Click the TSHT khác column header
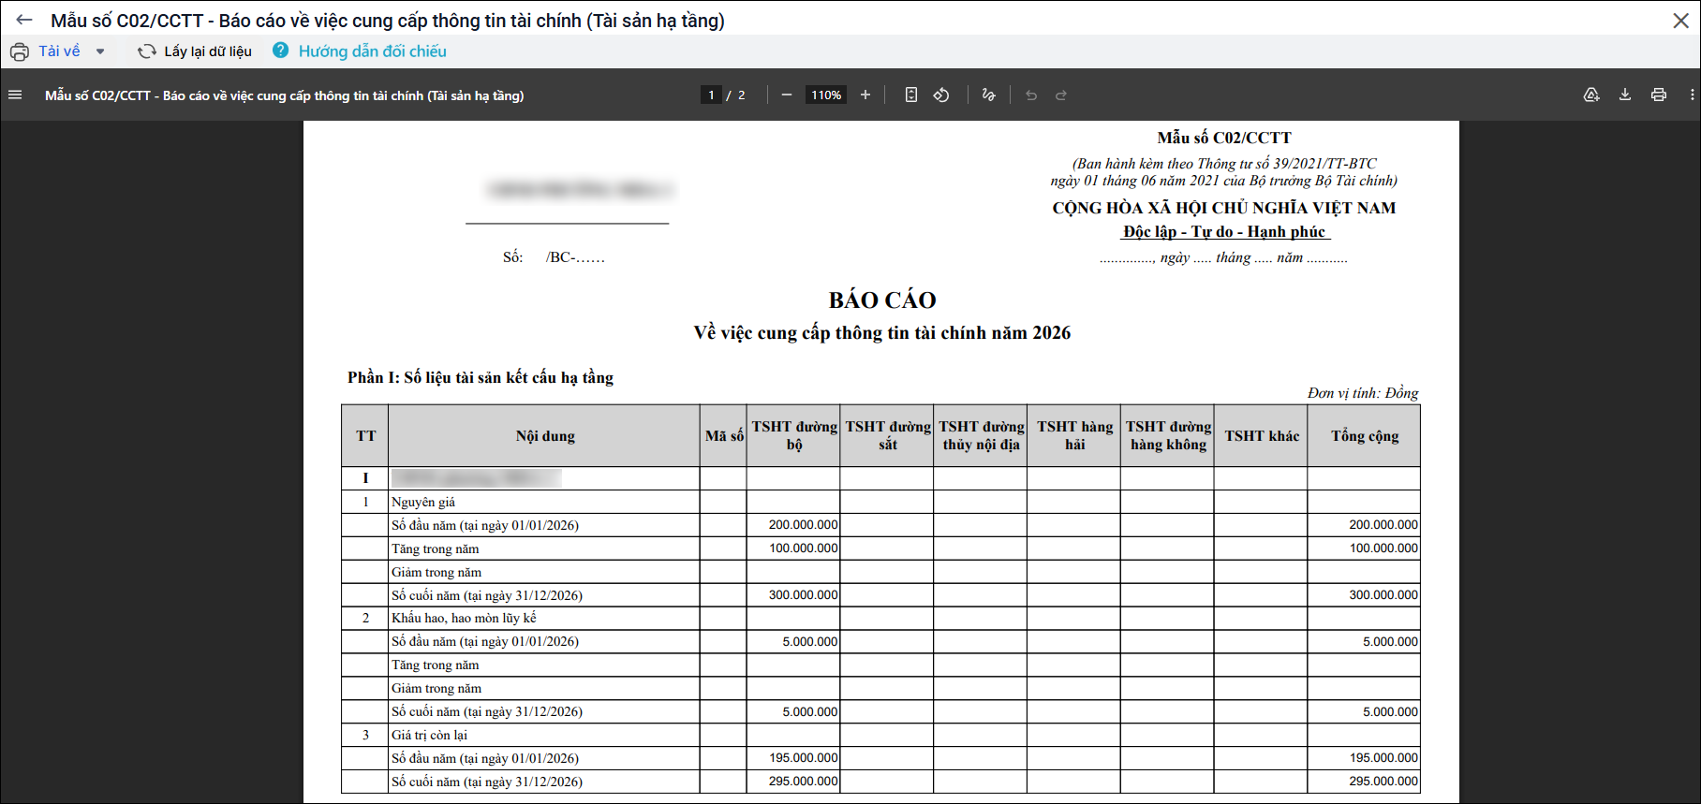1701x804 pixels. click(1262, 436)
